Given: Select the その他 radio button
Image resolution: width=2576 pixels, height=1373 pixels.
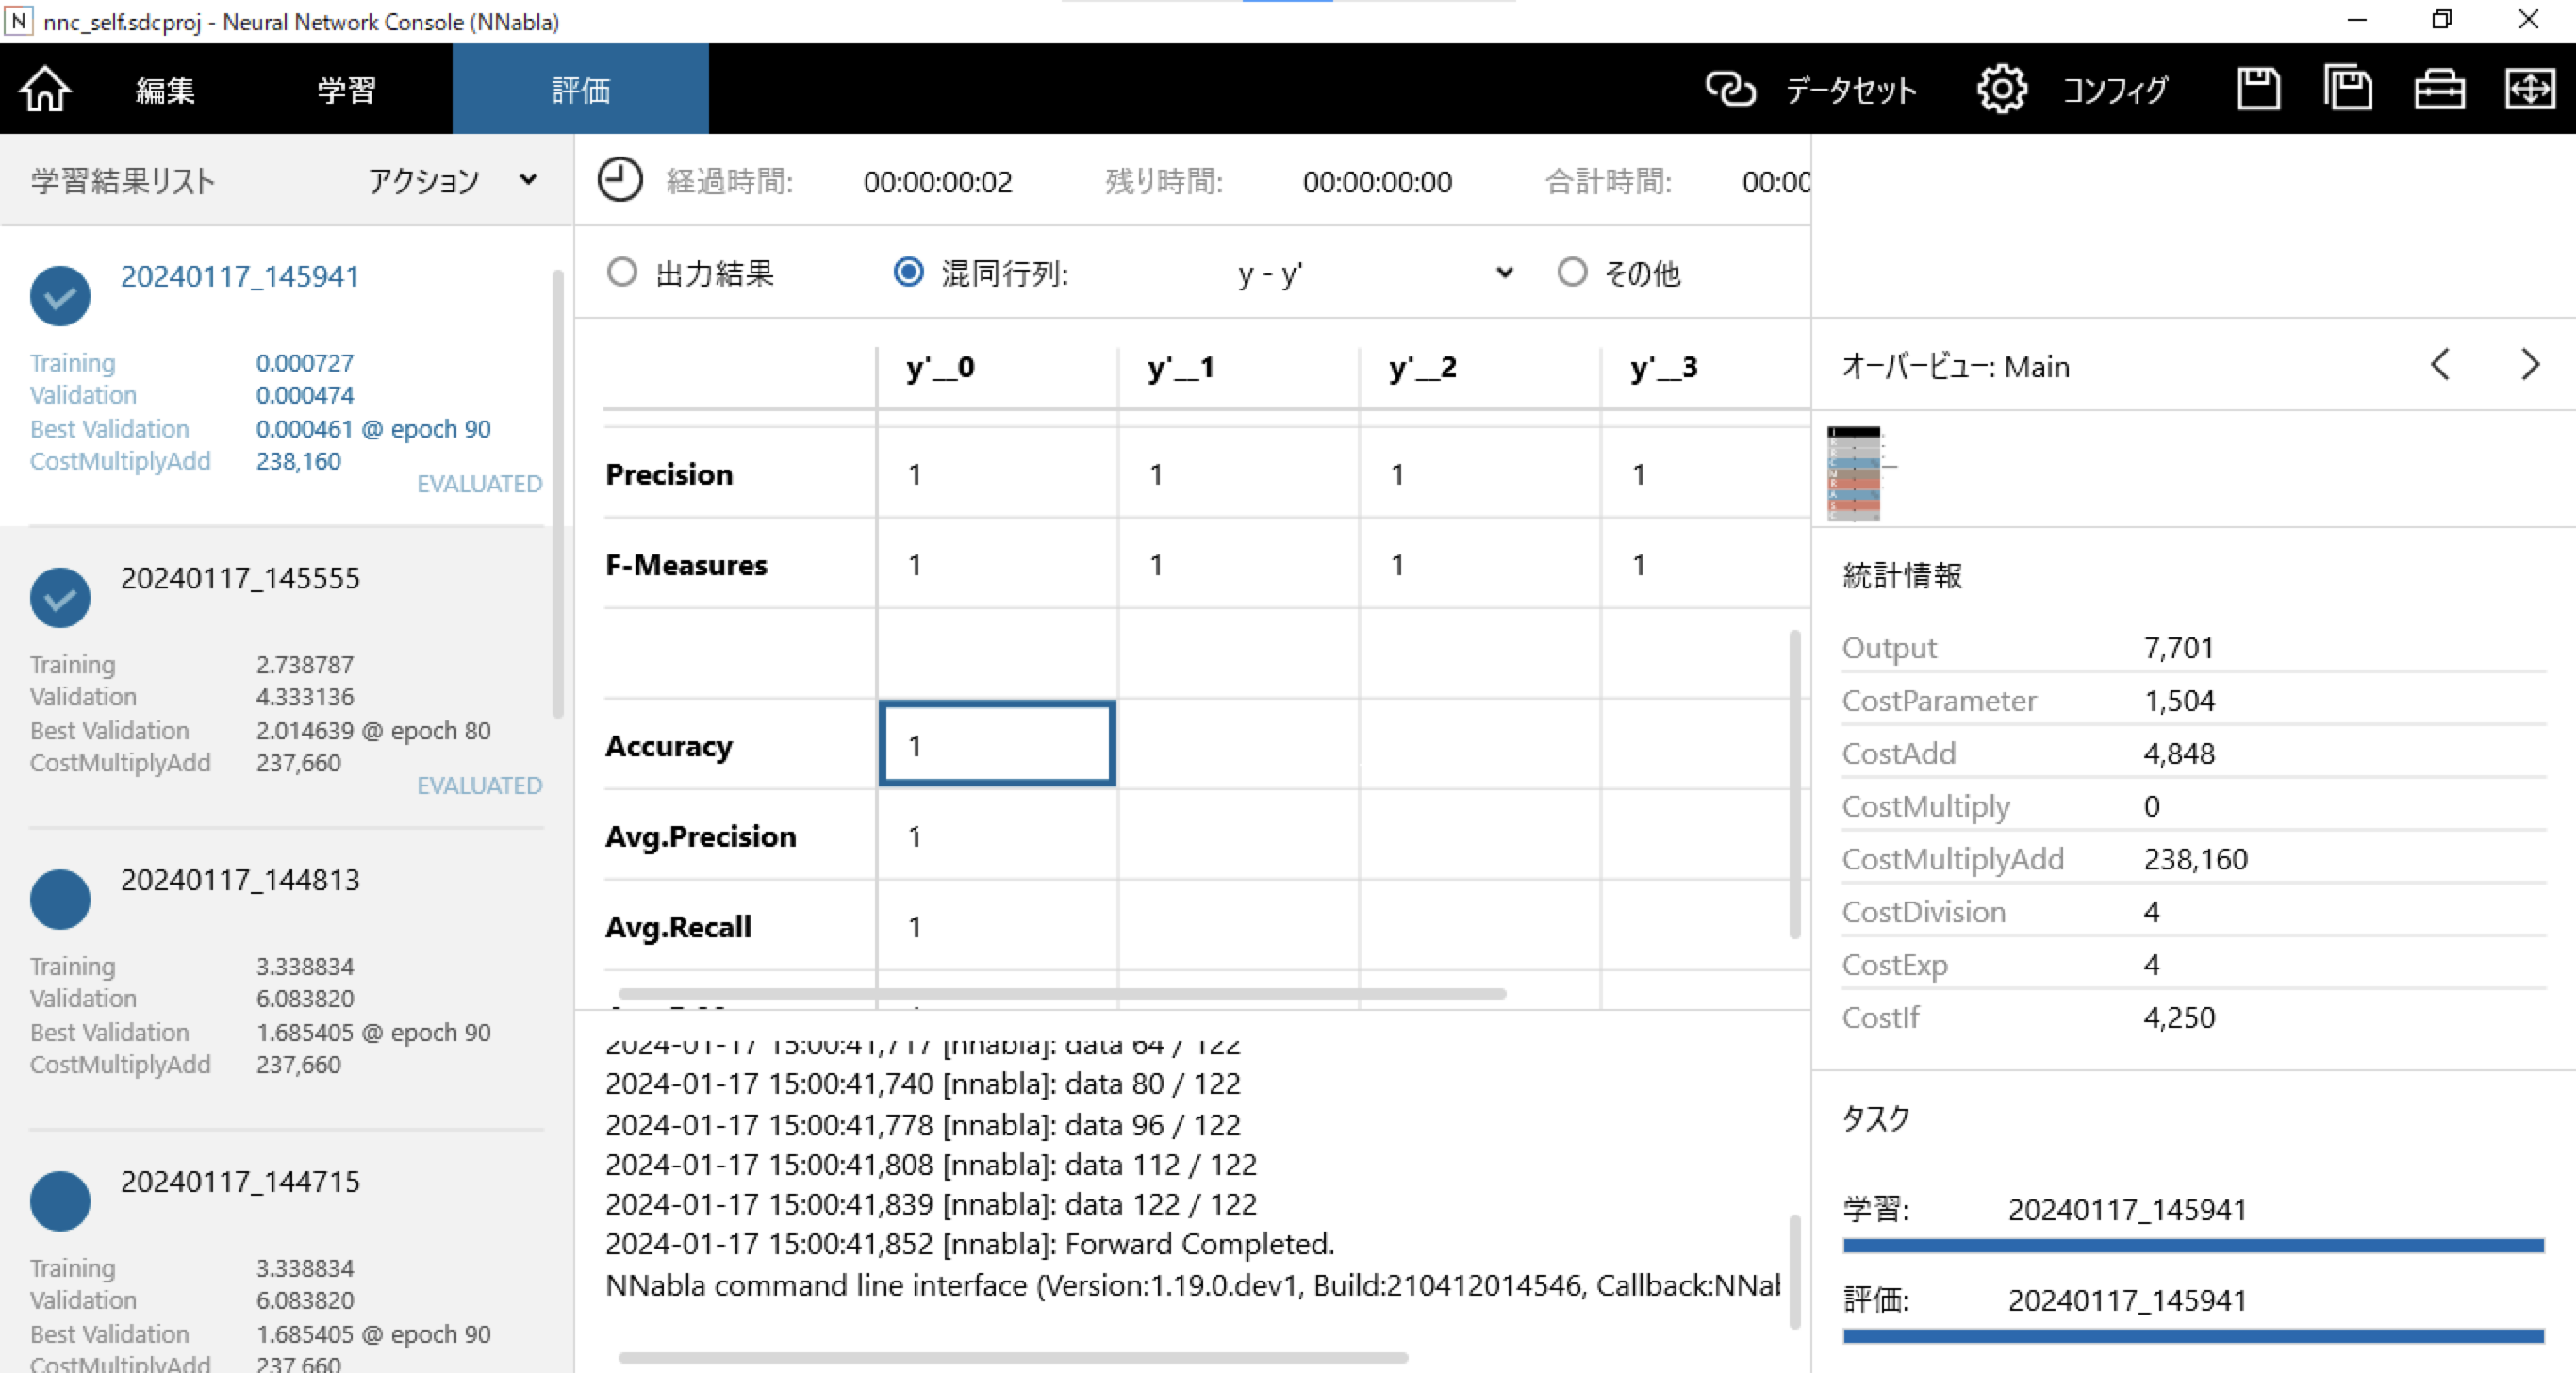Looking at the screenshot, I should tap(1572, 272).
